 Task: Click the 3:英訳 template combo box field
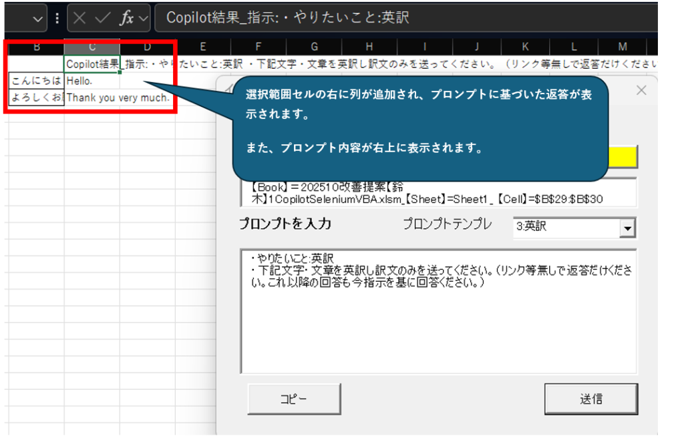pos(565,227)
